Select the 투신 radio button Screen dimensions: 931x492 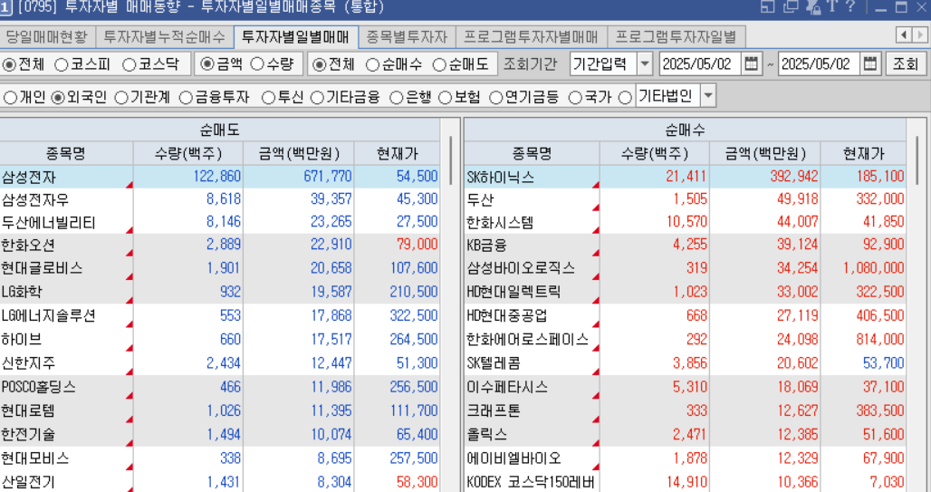click(x=268, y=98)
